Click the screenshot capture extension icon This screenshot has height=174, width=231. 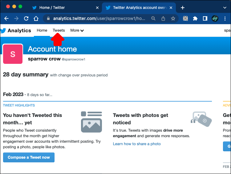[185, 18]
